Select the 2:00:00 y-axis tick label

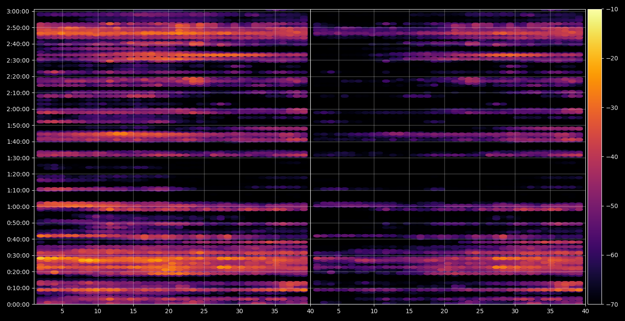18,109
